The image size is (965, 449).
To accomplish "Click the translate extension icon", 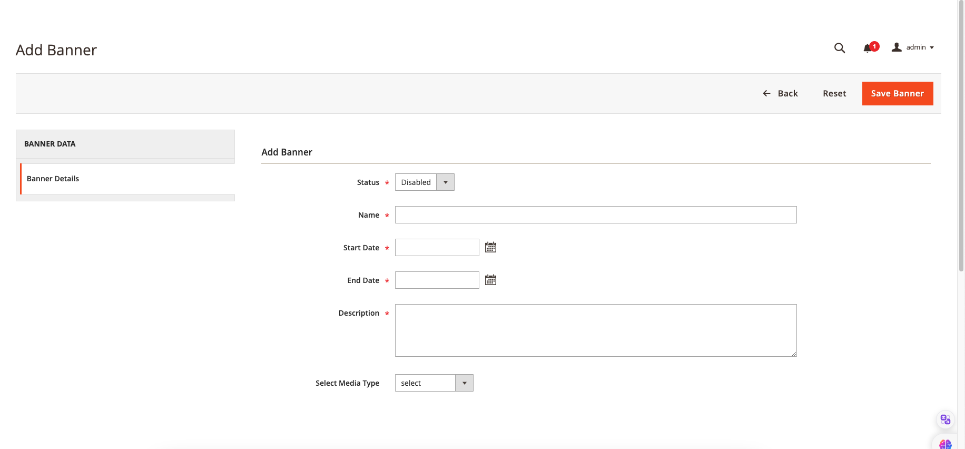I will [946, 419].
